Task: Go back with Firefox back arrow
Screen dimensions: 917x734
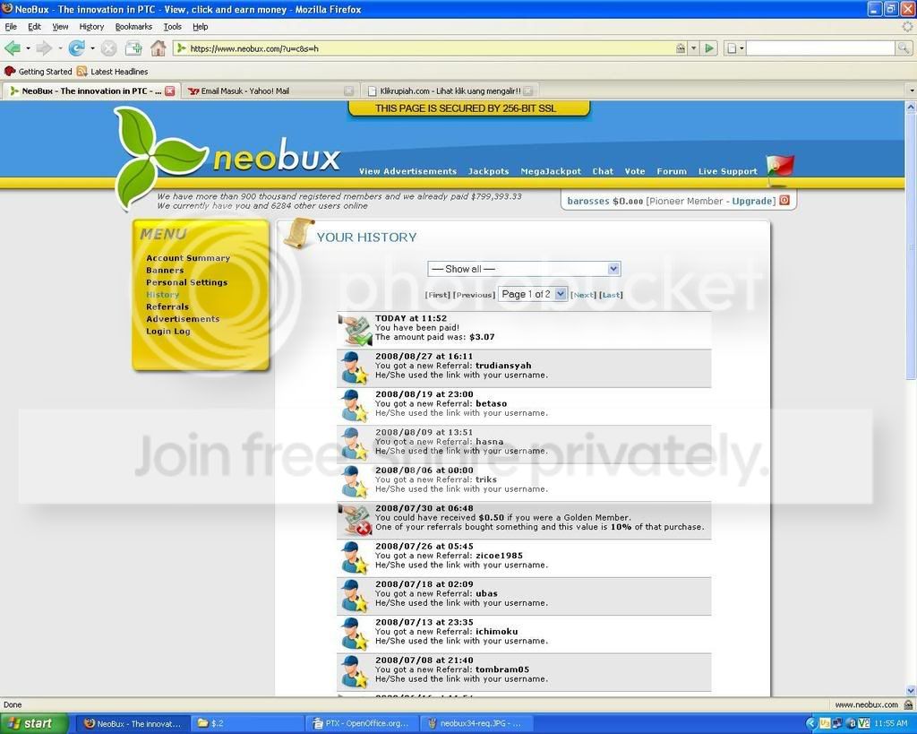Action: pos(13,48)
